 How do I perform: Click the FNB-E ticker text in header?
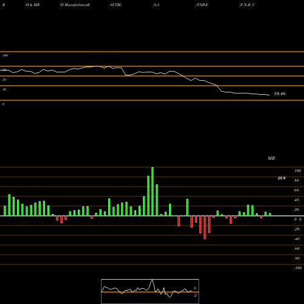point(202,5)
